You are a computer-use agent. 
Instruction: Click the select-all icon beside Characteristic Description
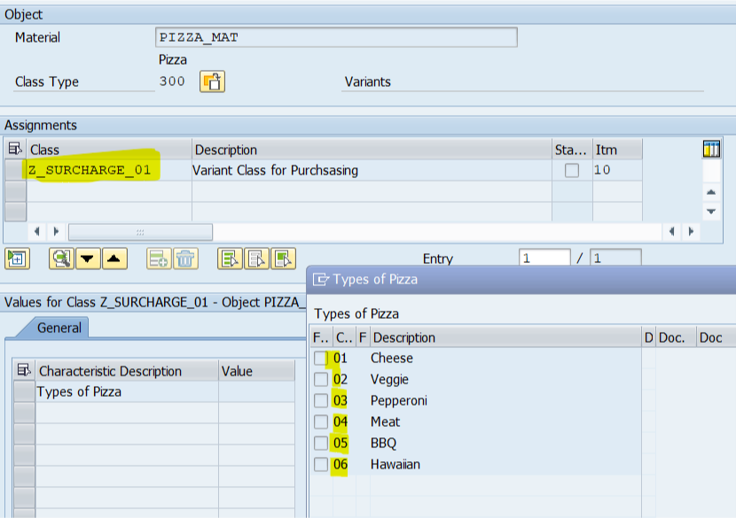coord(24,371)
